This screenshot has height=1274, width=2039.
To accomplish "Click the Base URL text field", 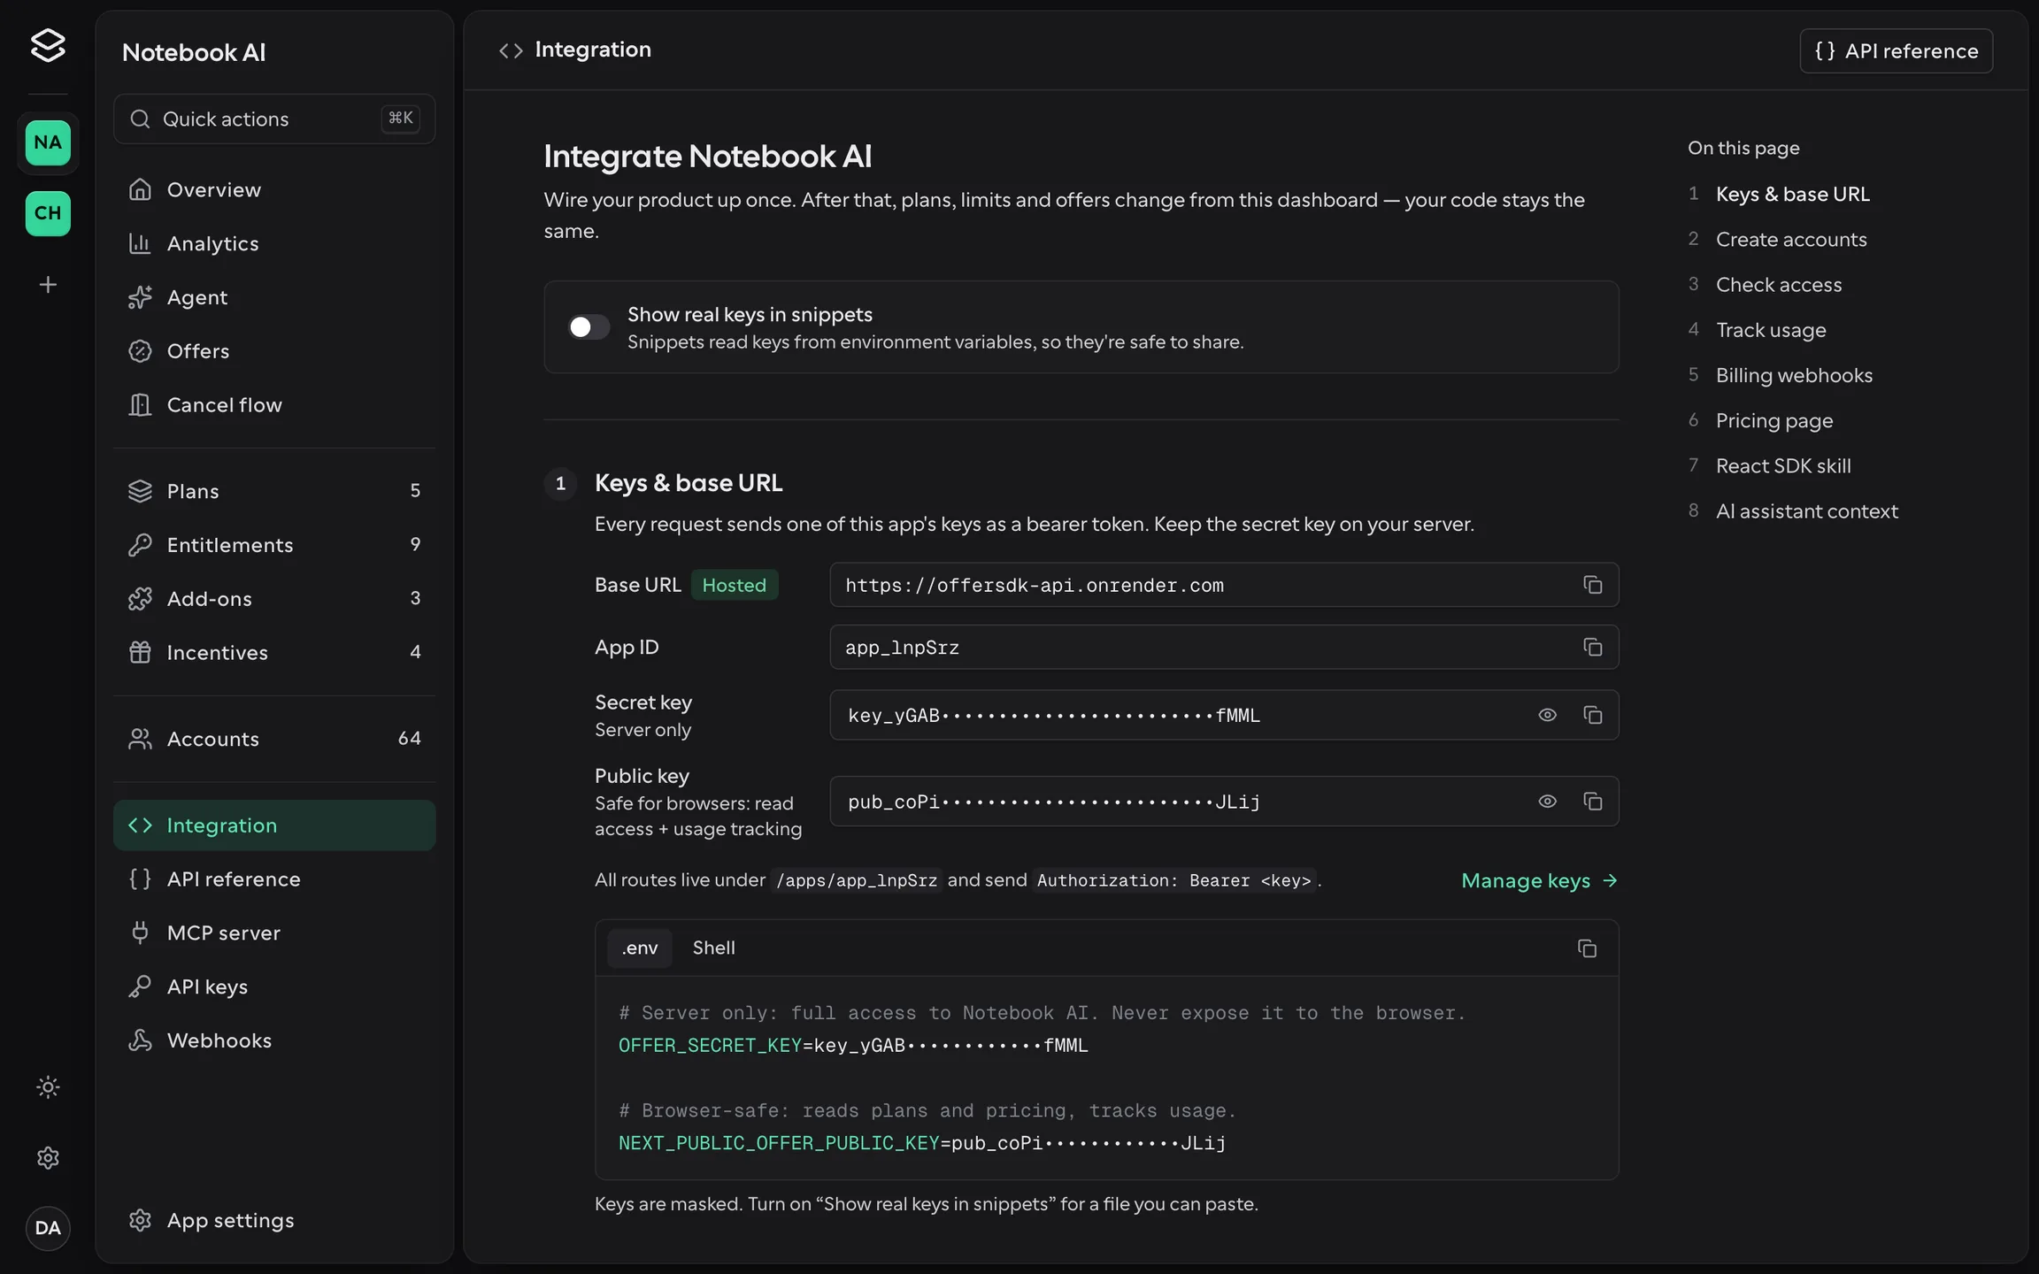I will [1224, 585].
